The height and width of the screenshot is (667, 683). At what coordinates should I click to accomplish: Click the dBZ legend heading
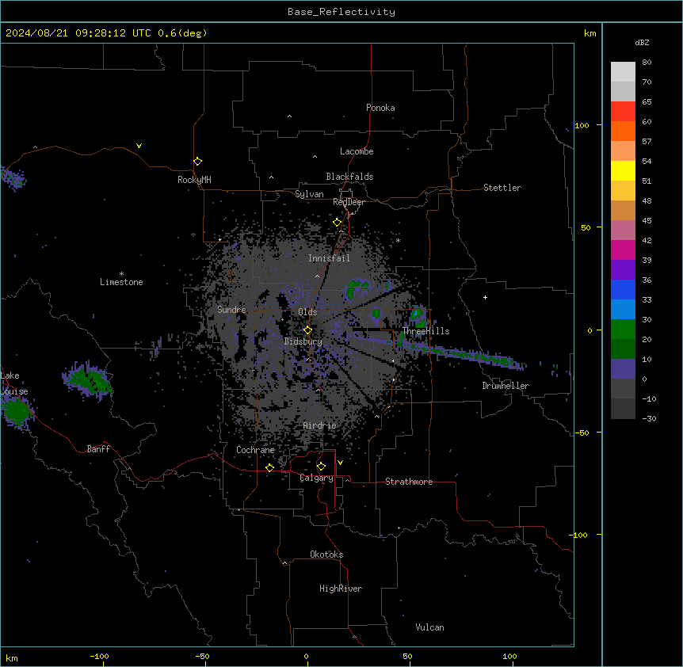coord(642,43)
